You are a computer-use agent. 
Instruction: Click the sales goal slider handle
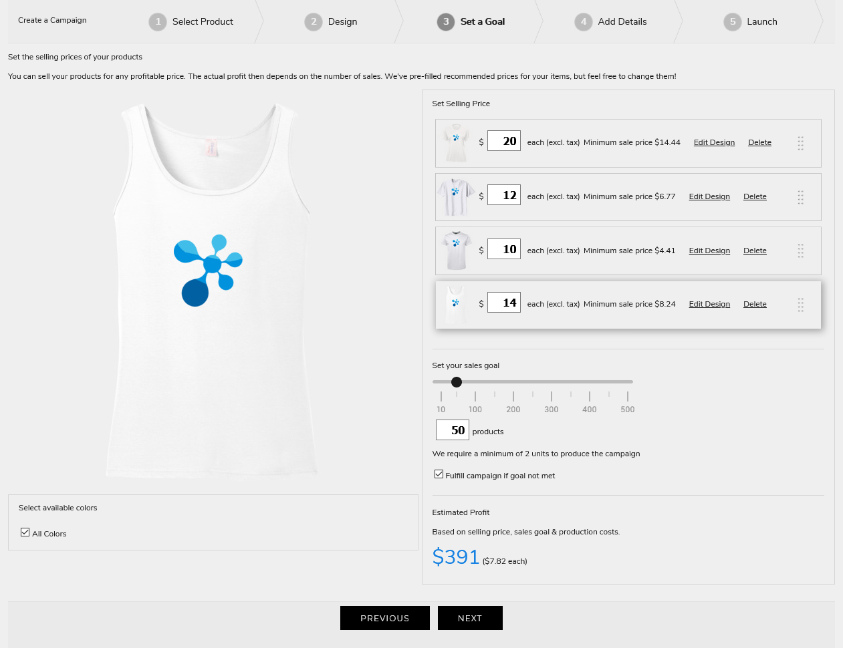tap(457, 381)
